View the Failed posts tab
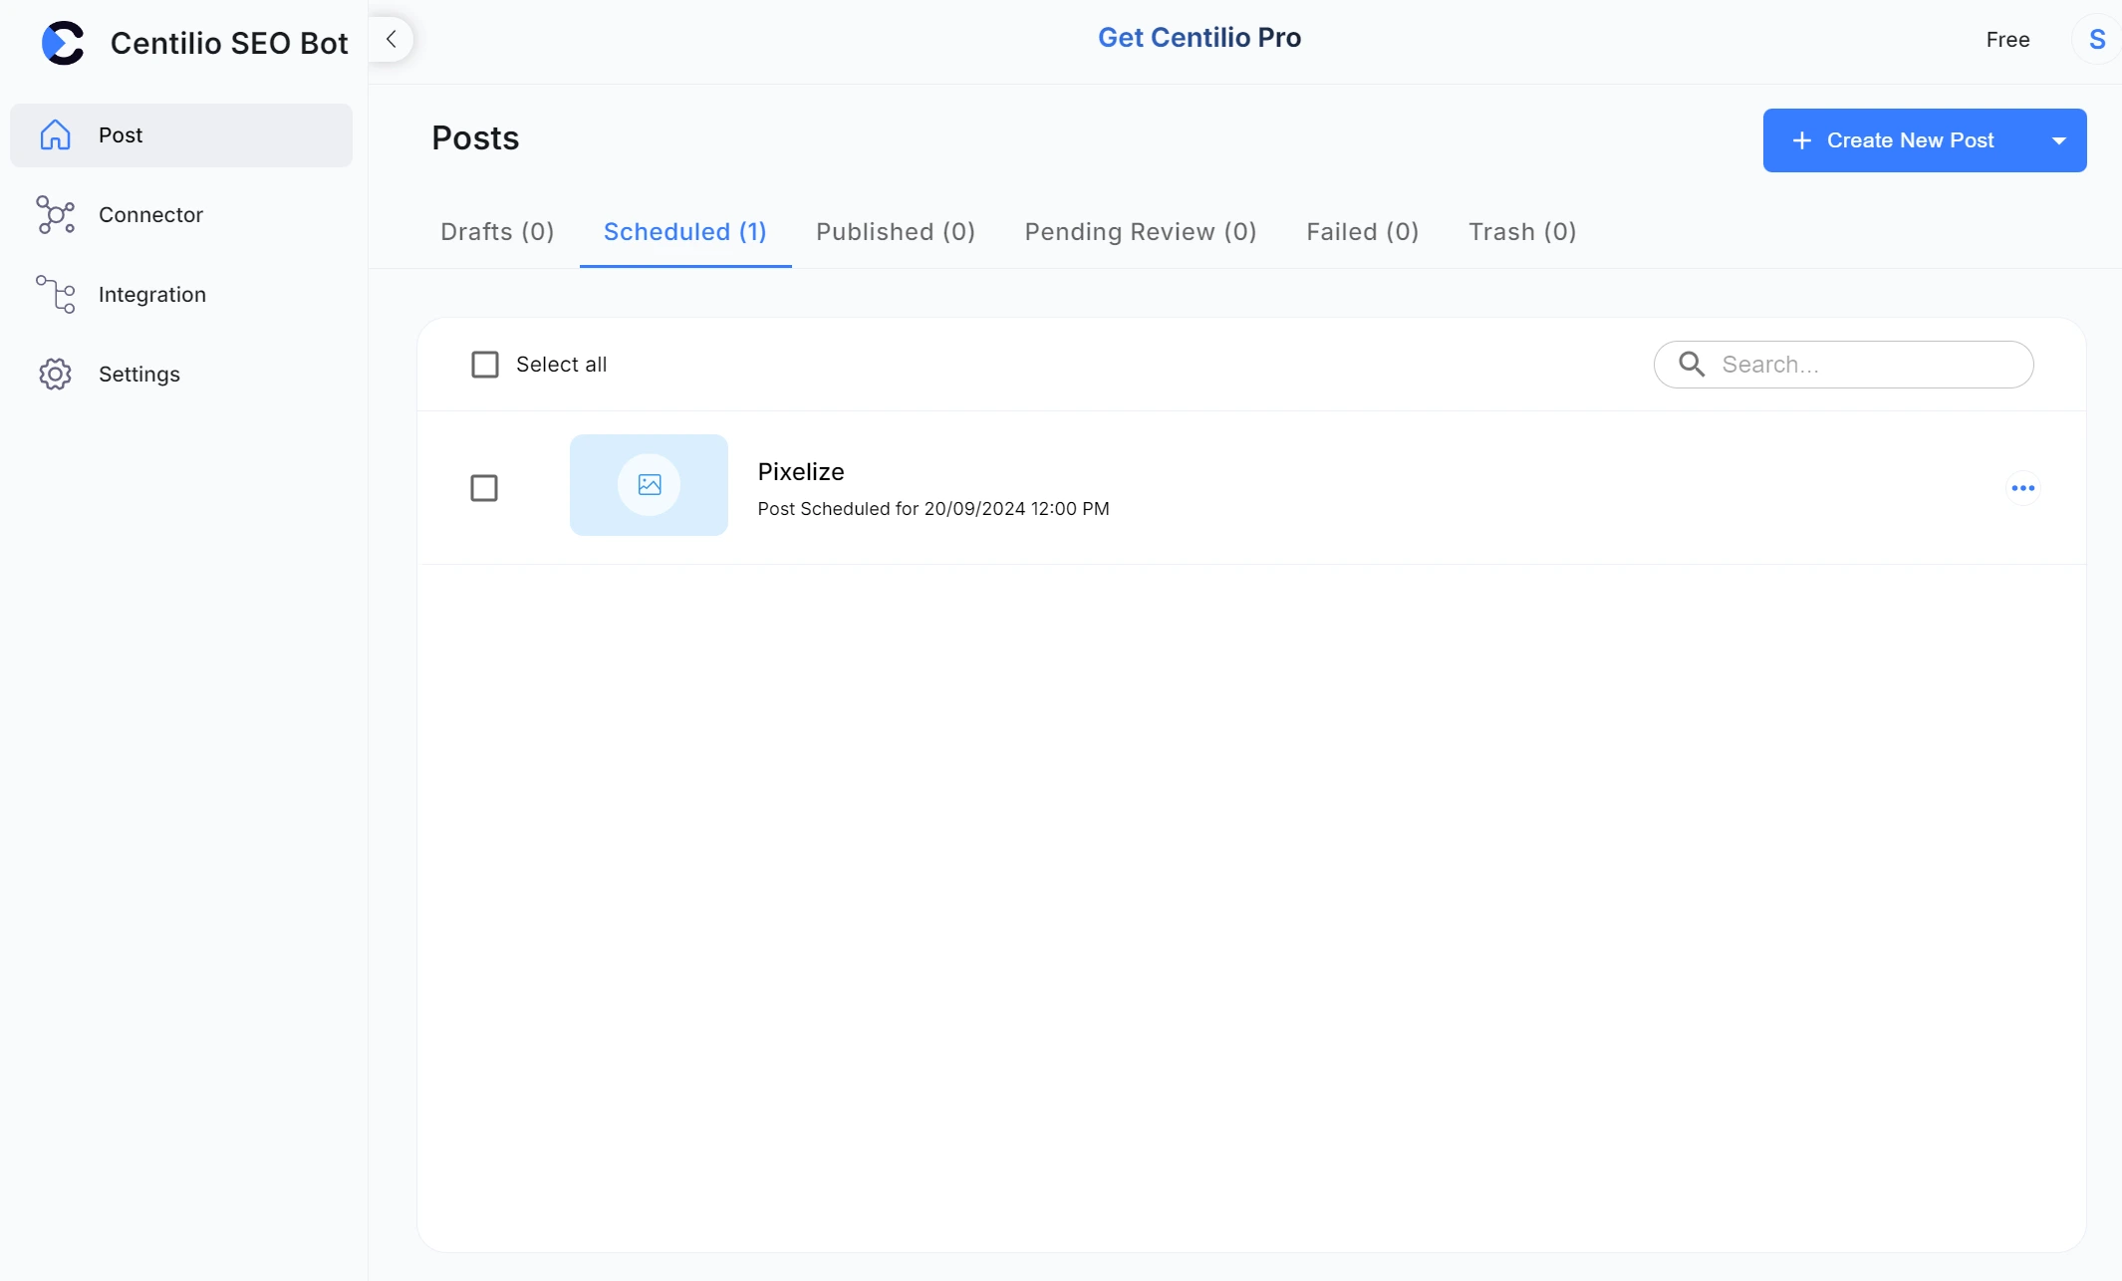This screenshot has width=2122, height=1281. tap(1362, 232)
